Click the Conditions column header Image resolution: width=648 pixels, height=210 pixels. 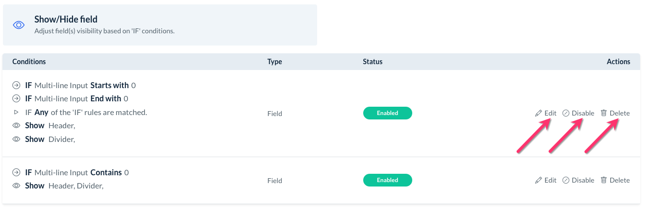pyautogui.click(x=29, y=62)
